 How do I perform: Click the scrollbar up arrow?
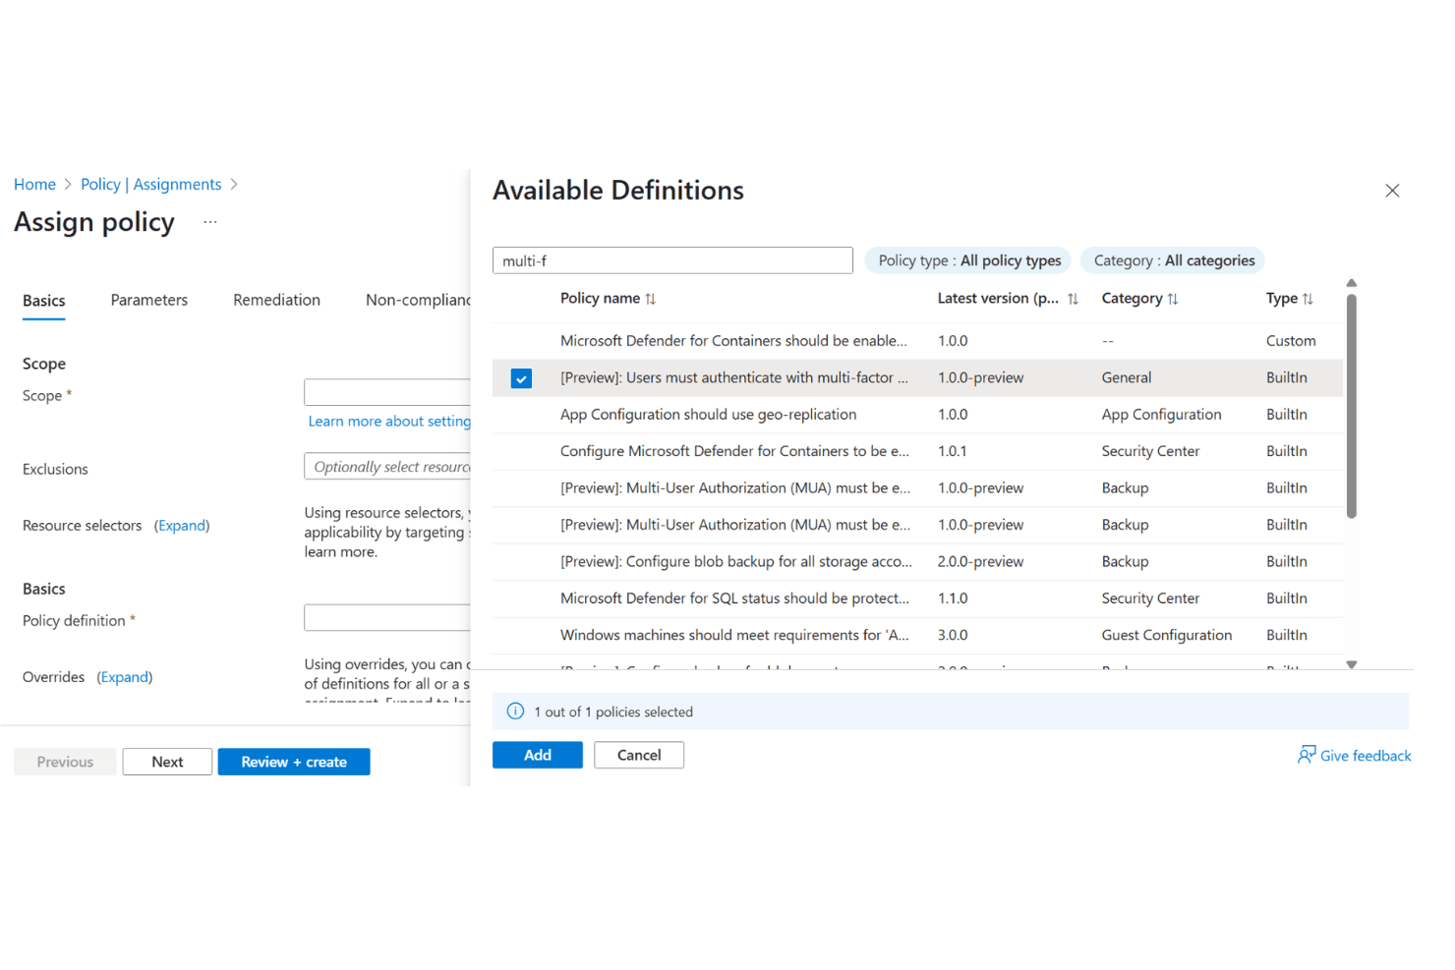coord(1352,283)
